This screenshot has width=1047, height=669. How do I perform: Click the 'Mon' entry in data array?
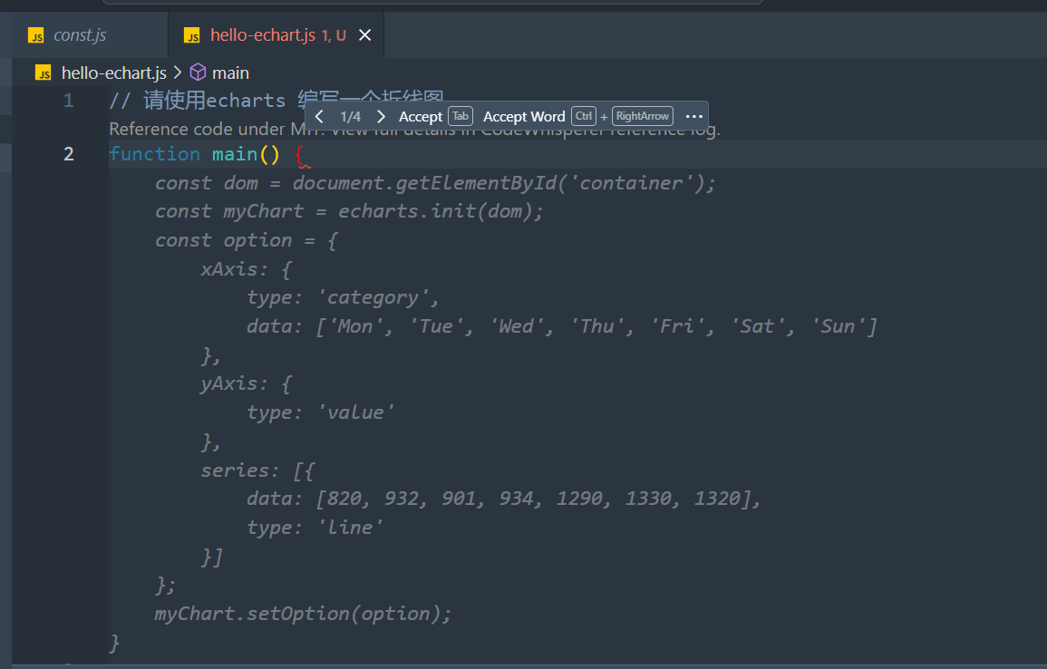click(x=355, y=326)
